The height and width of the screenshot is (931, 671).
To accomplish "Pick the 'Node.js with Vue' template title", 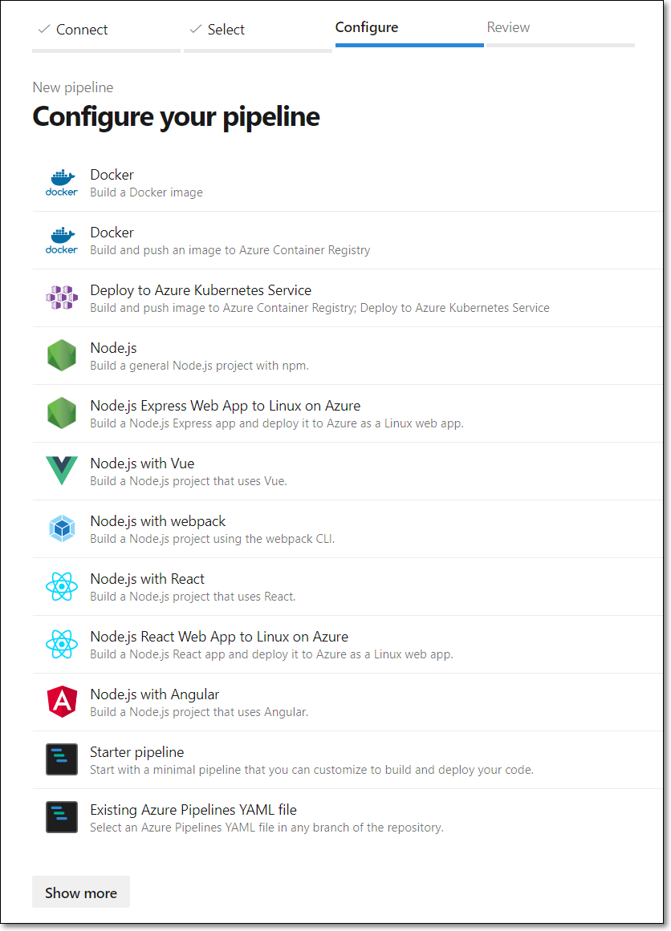I will click(x=142, y=463).
